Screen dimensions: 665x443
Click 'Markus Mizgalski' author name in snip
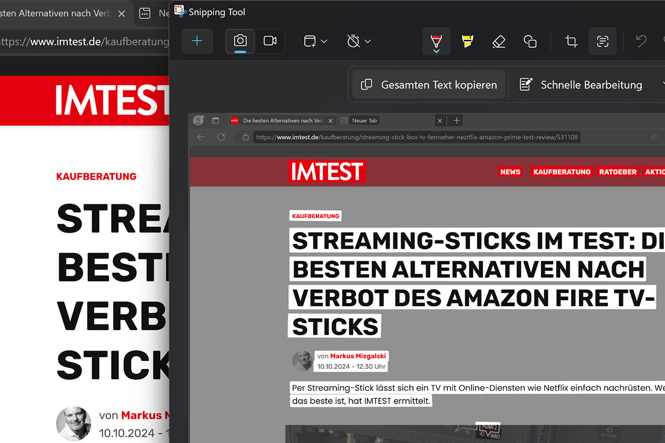[358, 356]
